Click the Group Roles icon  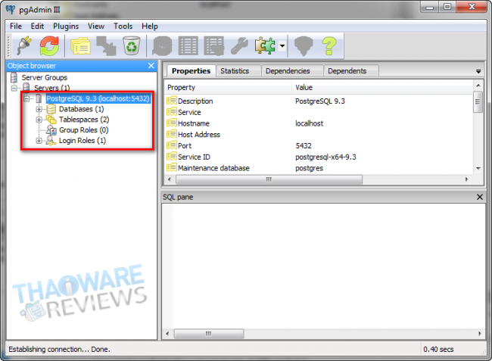pyautogui.click(x=51, y=130)
